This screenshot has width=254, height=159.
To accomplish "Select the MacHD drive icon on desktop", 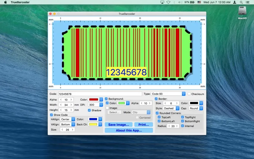I will point(243,12).
